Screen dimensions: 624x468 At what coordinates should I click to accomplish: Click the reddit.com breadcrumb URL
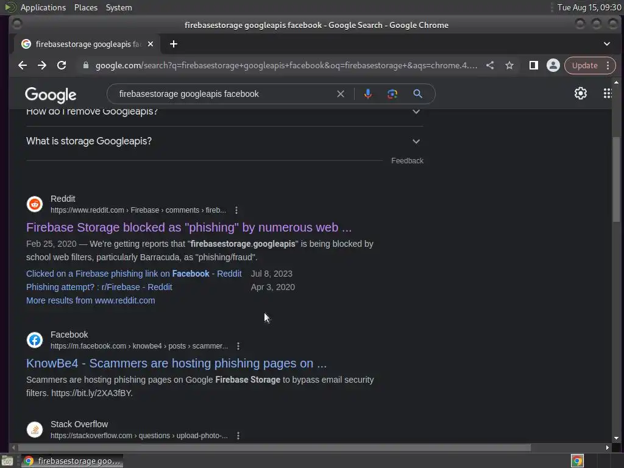click(138, 210)
